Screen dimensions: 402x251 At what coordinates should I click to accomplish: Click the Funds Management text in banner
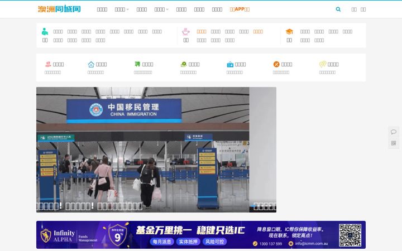(88, 239)
